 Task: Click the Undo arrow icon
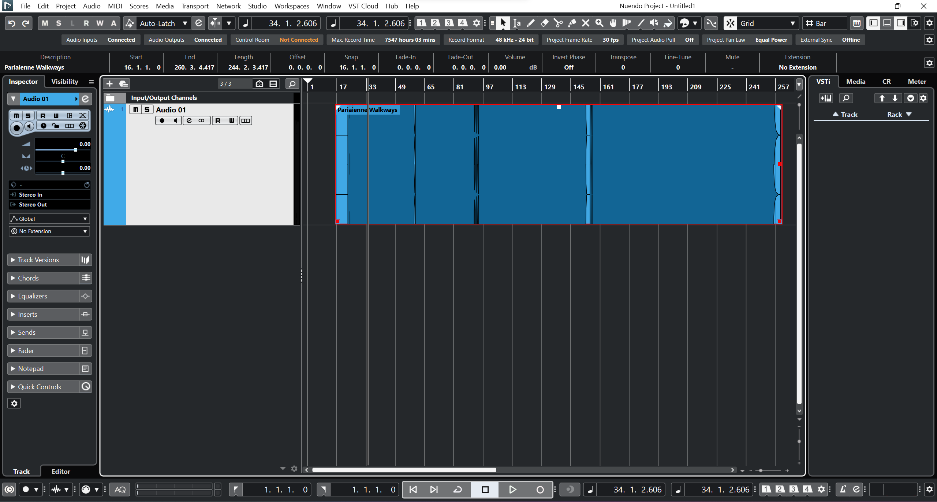[12, 23]
